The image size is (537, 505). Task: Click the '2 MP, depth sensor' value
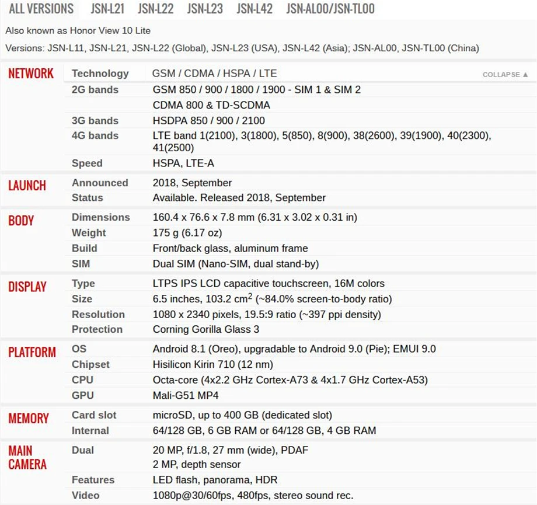pyautogui.click(x=197, y=465)
